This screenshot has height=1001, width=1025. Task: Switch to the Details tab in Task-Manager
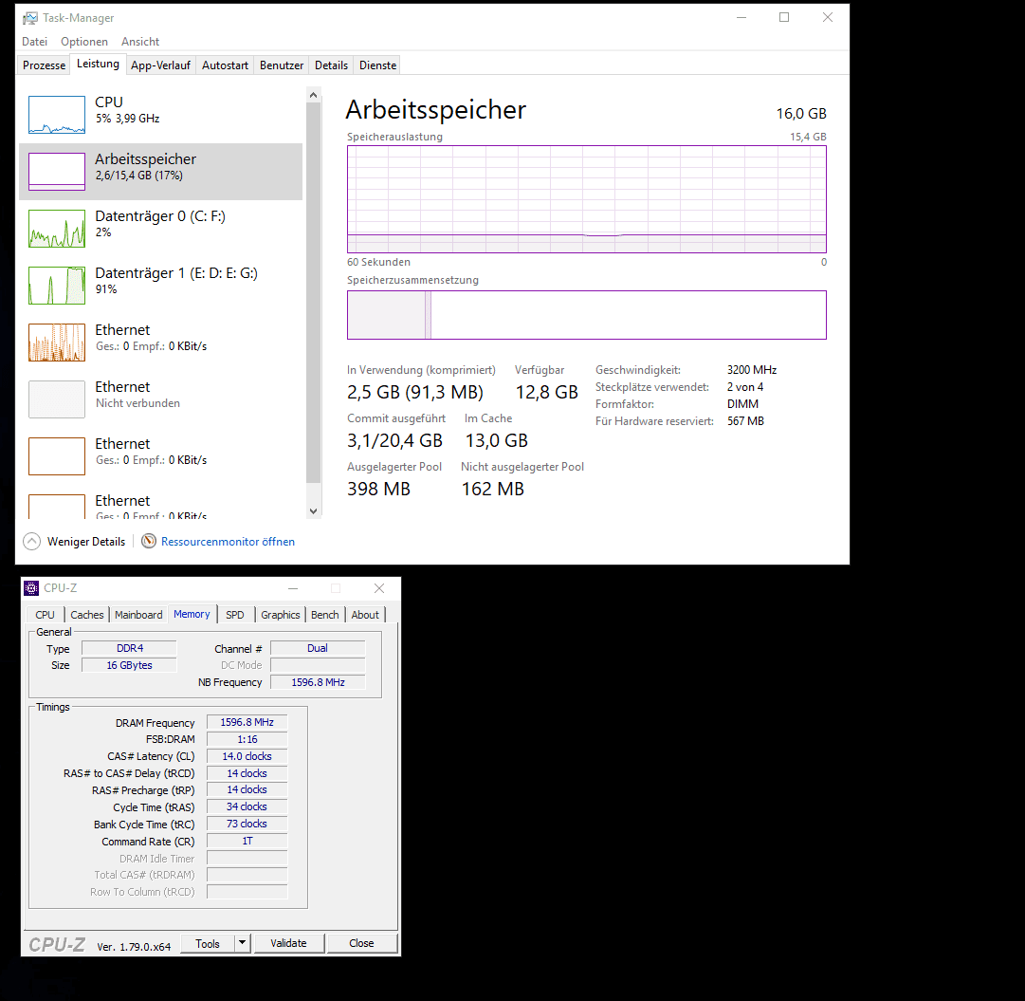tap(332, 65)
